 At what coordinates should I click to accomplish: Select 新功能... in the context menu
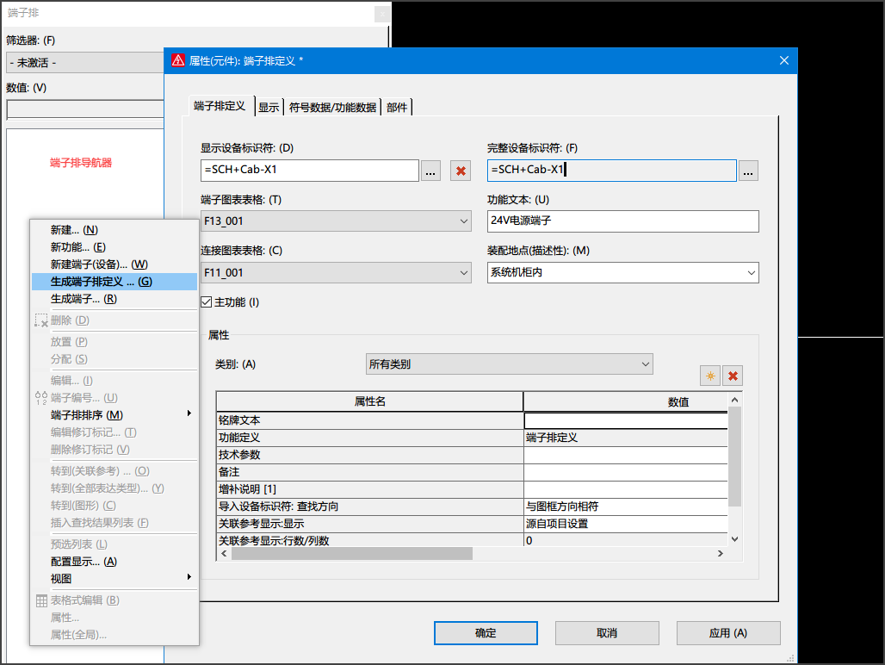[x=114, y=247]
